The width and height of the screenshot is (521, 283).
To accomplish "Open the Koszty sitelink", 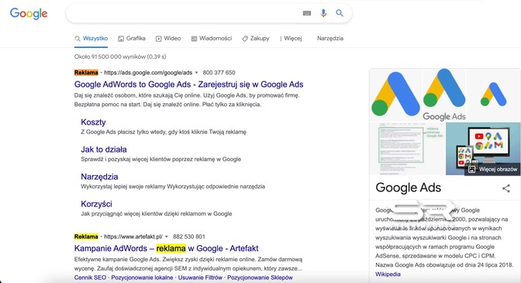I will coord(93,123).
